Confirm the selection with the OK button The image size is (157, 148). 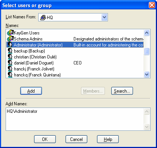(x=45, y=139)
